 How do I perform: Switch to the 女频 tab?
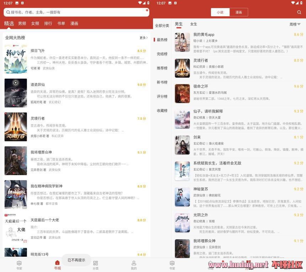[35, 23]
